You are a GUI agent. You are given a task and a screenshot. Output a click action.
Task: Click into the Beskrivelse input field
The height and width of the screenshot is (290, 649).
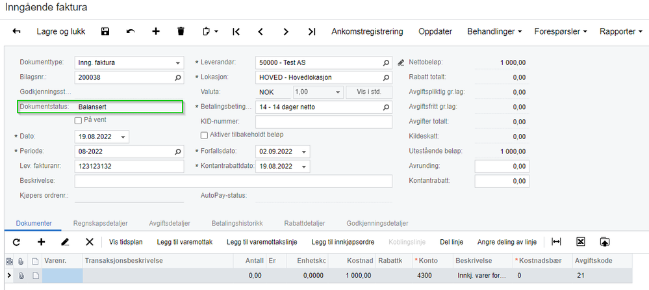coord(233,181)
